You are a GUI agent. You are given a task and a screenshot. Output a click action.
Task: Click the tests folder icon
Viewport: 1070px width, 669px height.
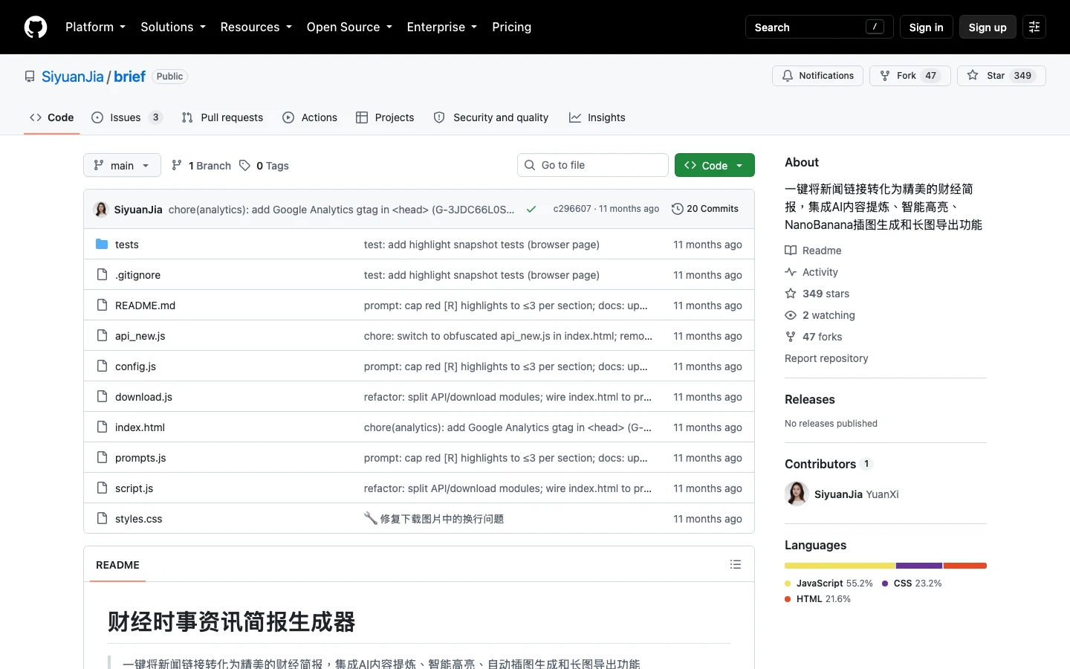102,245
